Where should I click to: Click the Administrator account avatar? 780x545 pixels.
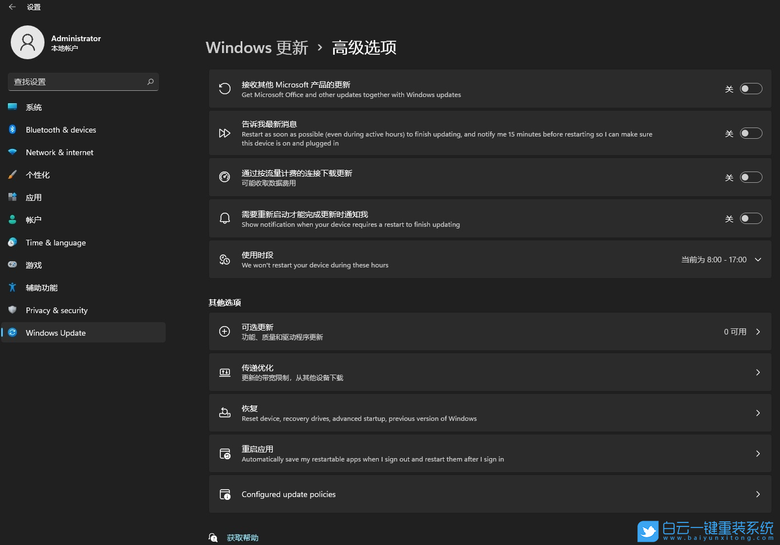pyautogui.click(x=28, y=42)
